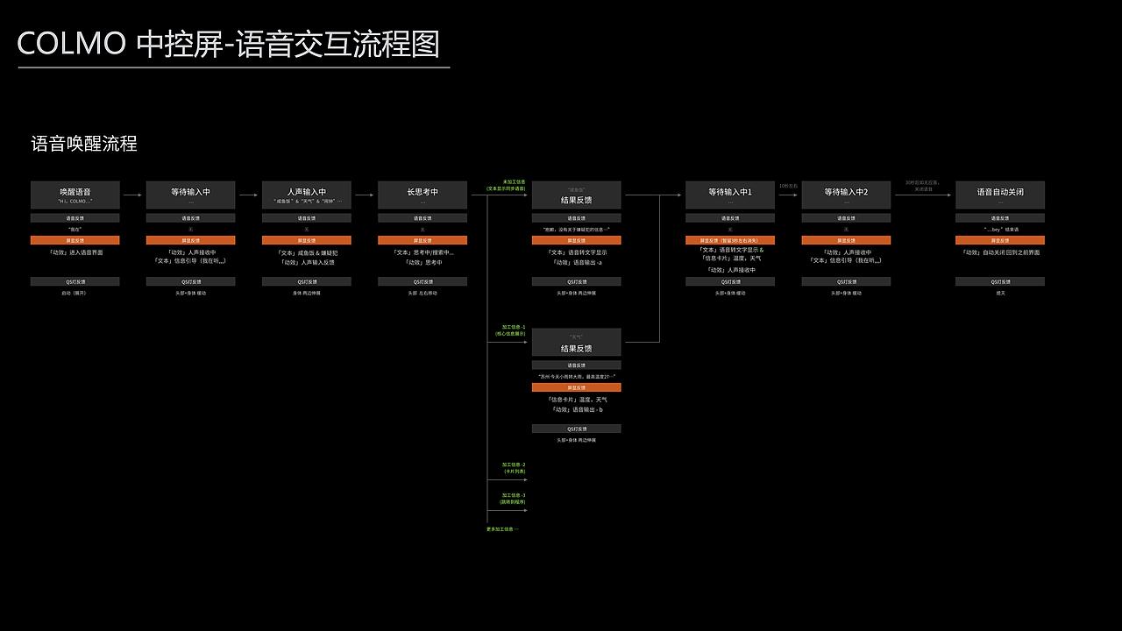This screenshot has width=1122, height=631.
Task: Select the 人声输入中 flow node
Action: [307, 195]
